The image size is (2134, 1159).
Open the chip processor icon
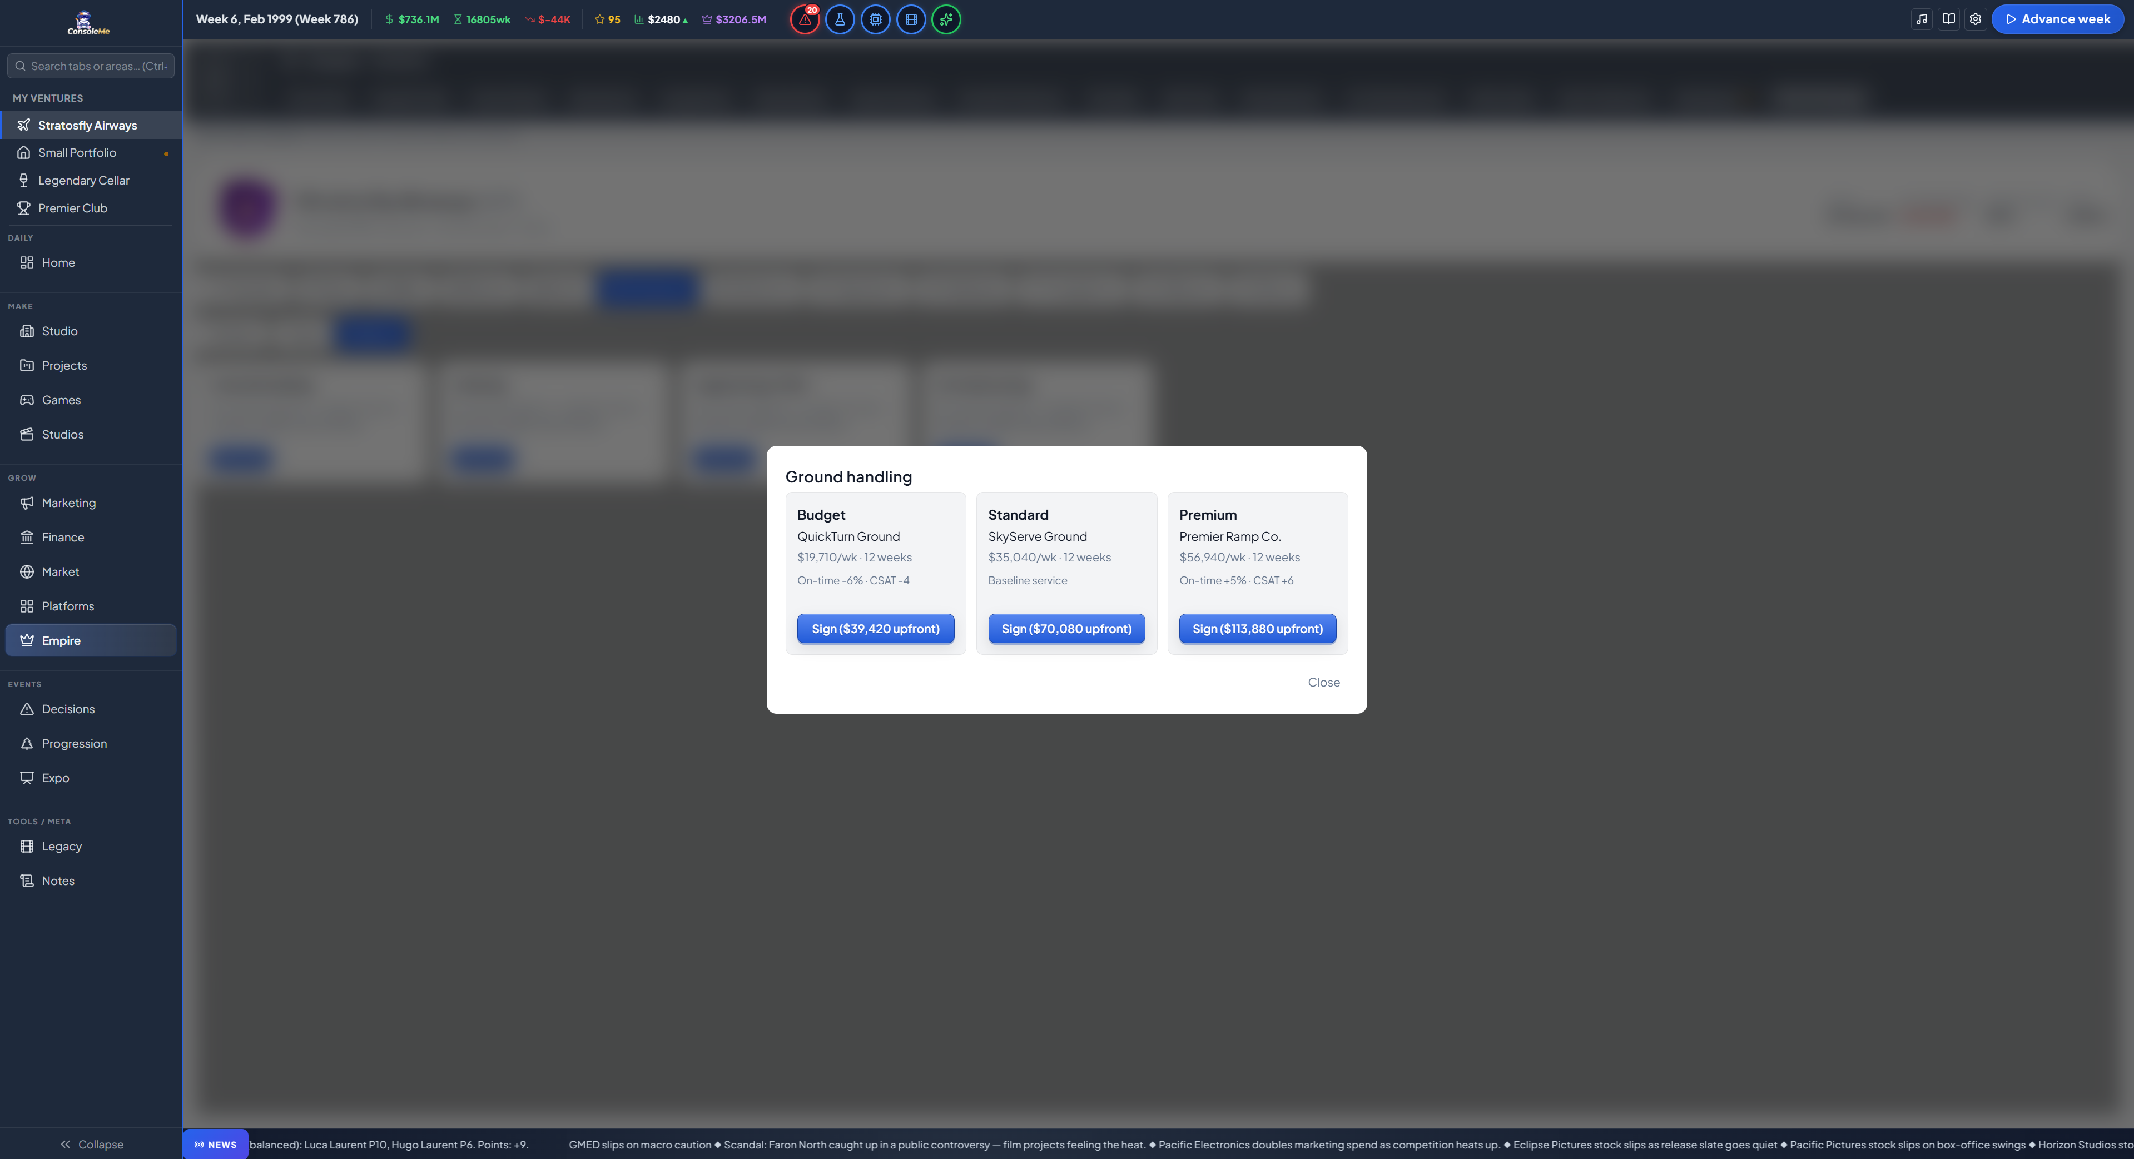pyautogui.click(x=876, y=19)
